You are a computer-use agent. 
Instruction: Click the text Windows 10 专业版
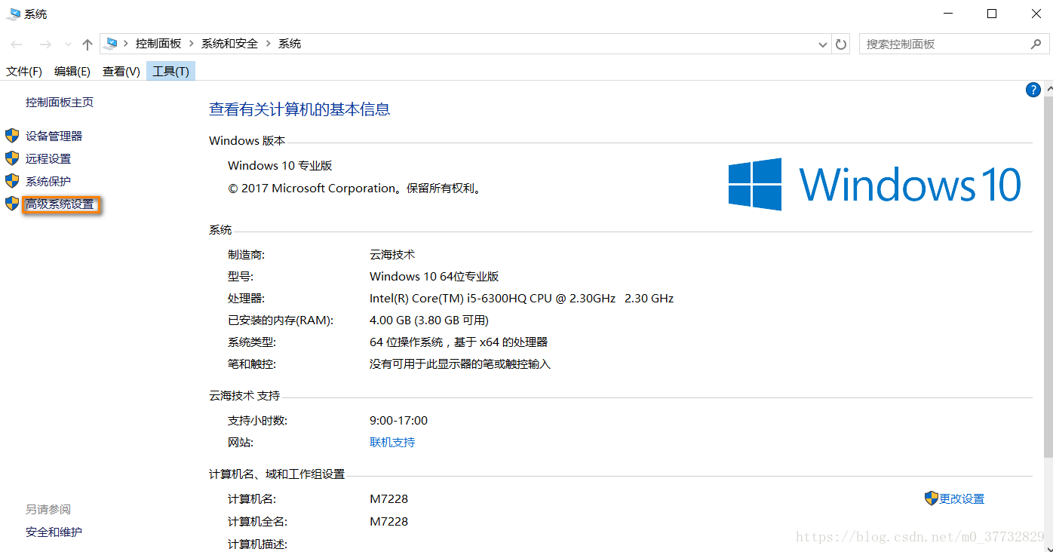pyautogui.click(x=280, y=165)
